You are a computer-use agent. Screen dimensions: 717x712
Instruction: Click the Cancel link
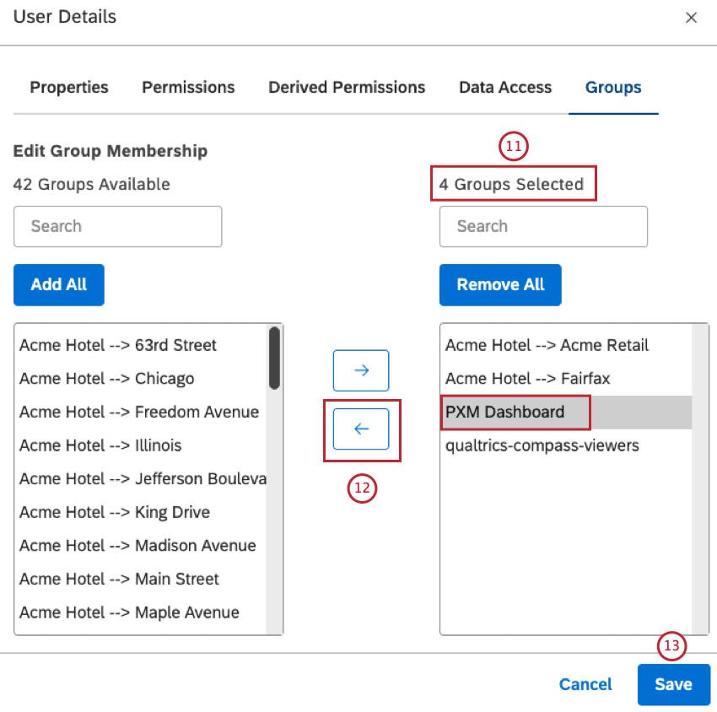585,684
